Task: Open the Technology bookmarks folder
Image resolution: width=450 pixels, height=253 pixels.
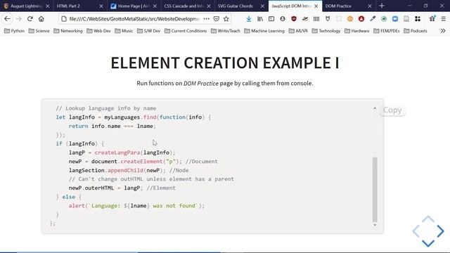Action: click(x=326, y=31)
